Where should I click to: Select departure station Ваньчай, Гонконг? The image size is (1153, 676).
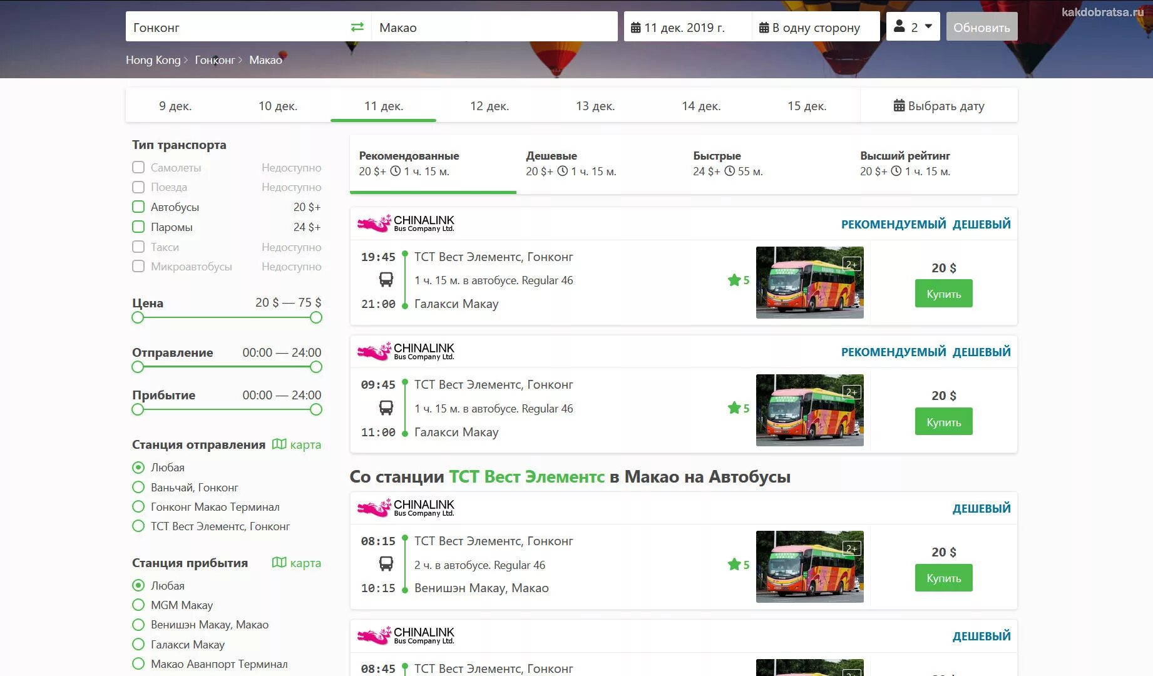point(138,487)
